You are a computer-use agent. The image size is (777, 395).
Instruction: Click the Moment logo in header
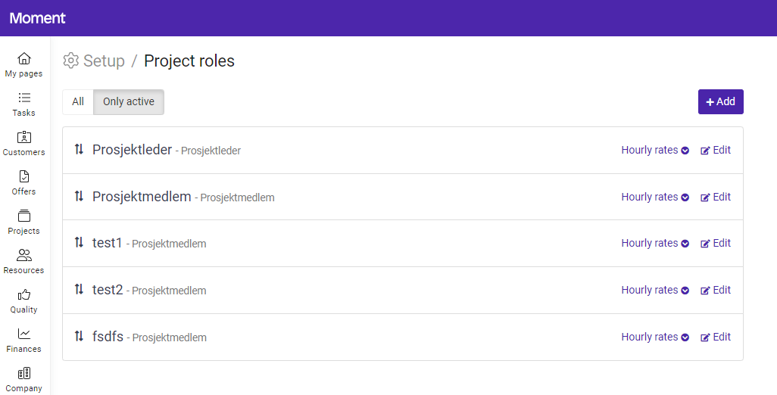point(38,18)
